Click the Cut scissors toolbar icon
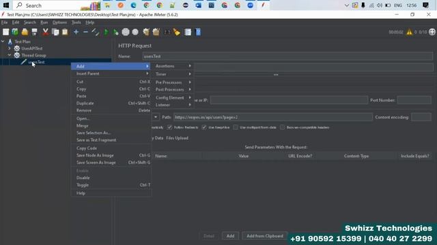 coord(46,32)
